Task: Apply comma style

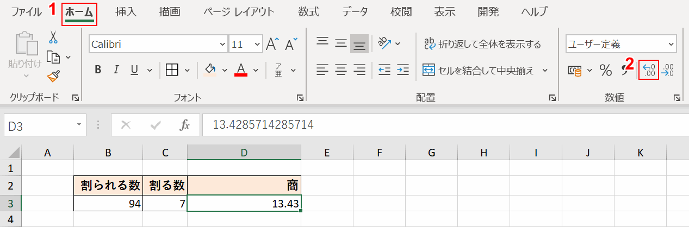Action: pyautogui.click(x=625, y=70)
